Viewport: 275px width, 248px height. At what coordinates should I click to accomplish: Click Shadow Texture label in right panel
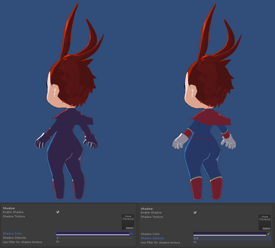[x=152, y=217]
